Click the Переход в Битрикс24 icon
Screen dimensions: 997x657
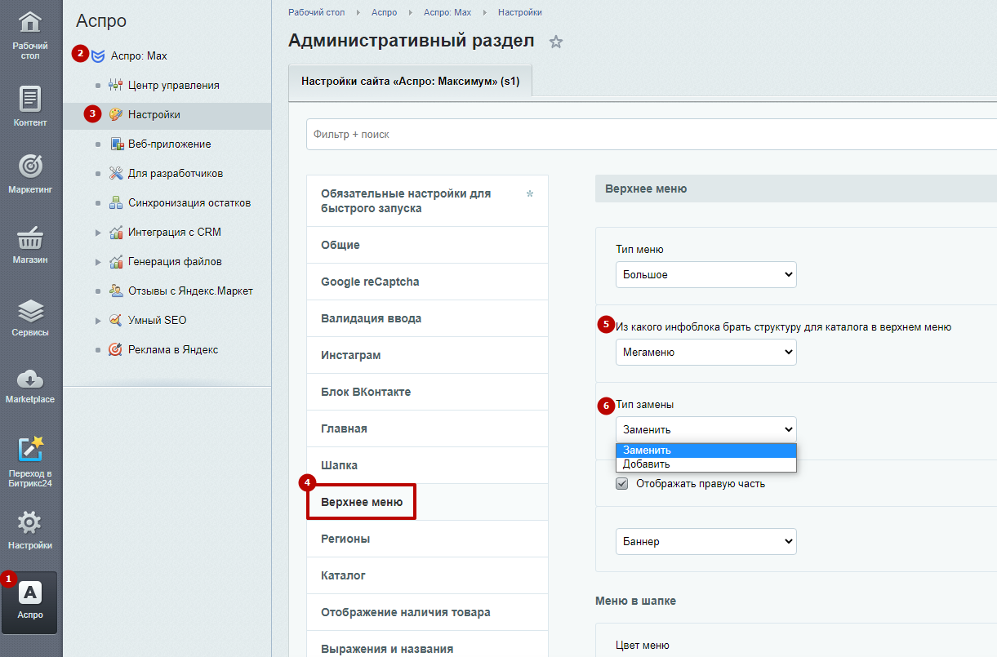(x=30, y=449)
